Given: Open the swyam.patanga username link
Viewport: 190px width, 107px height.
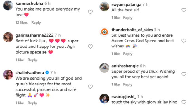Looking at the screenshot, I should [x=126, y=4].
